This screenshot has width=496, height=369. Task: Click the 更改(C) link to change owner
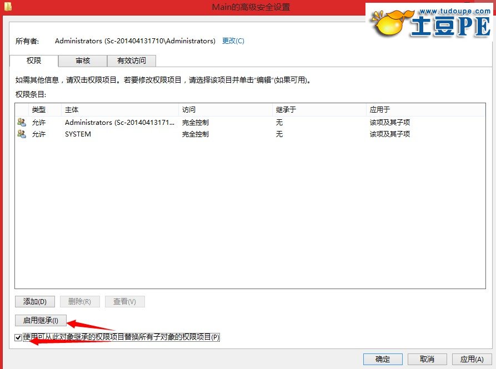[x=232, y=40]
